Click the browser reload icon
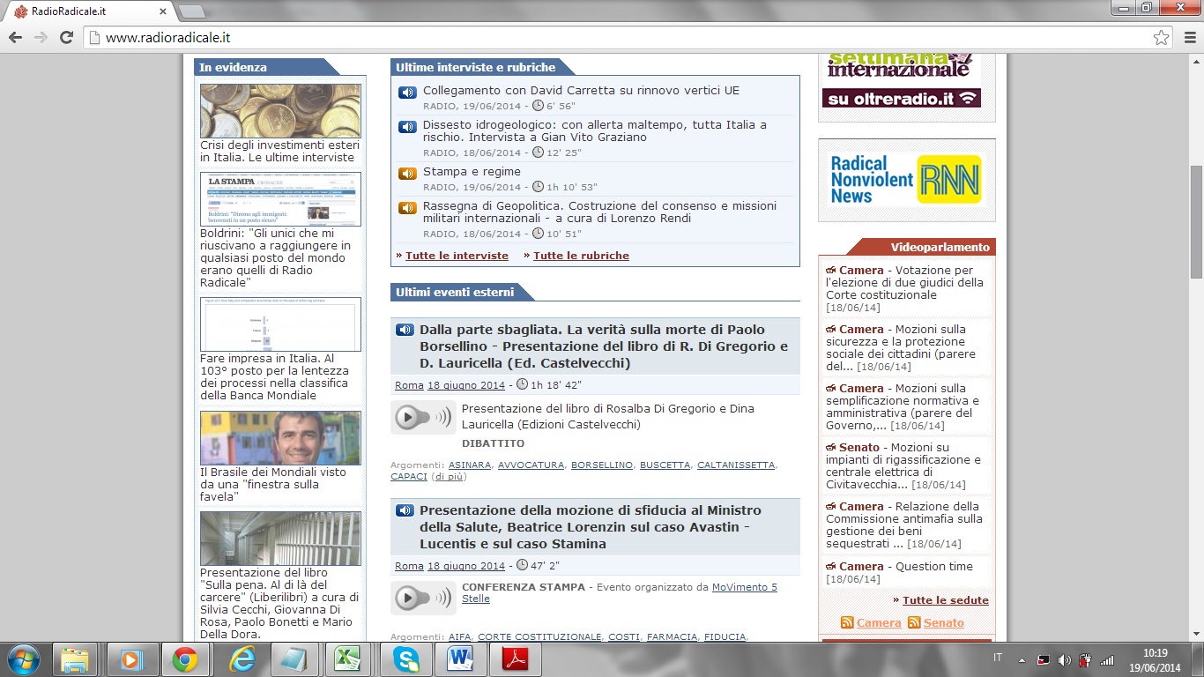This screenshot has width=1204, height=677. pyautogui.click(x=66, y=38)
